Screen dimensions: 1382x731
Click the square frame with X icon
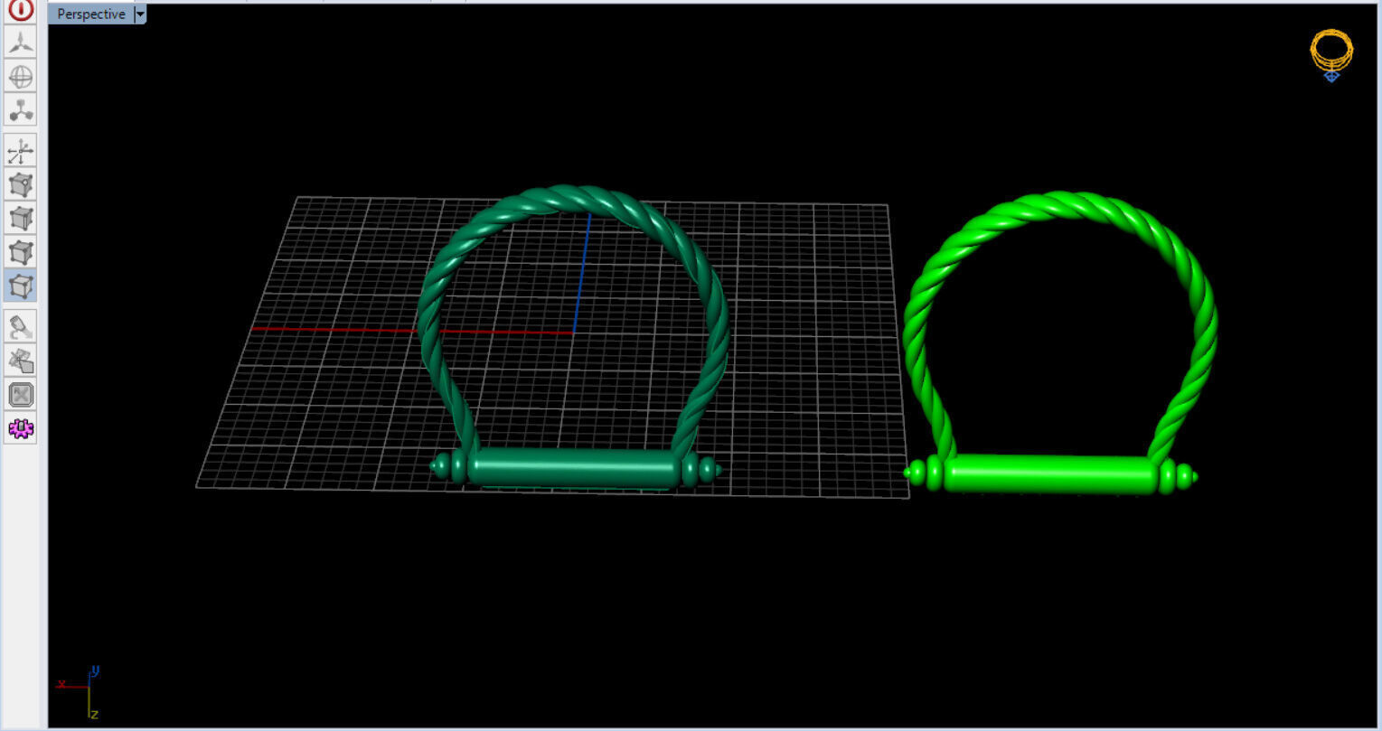pos(20,395)
